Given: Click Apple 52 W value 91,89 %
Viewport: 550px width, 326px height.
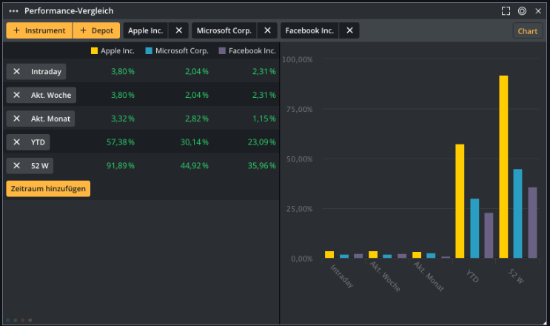Looking at the screenshot, I should point(121,166).
